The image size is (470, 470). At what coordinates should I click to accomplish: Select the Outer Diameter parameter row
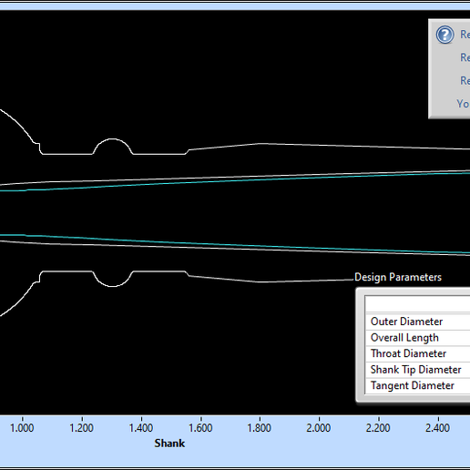417,322
